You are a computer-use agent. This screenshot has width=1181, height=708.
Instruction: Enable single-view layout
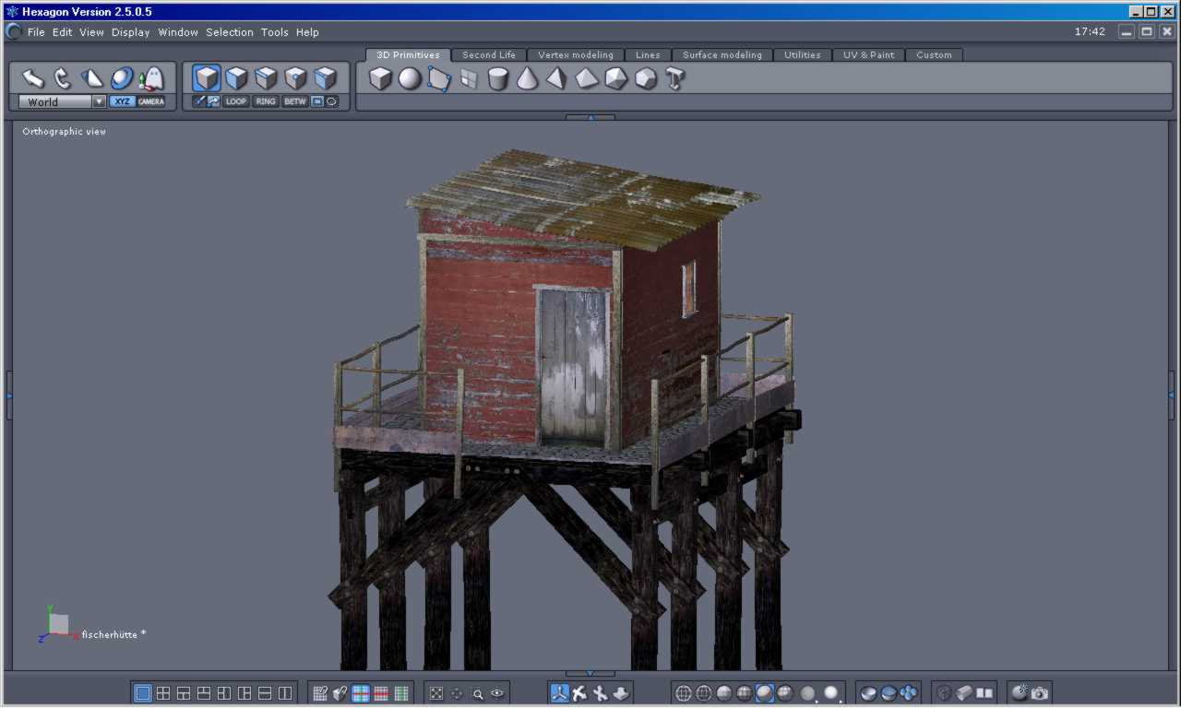click(x=143, y=693)
